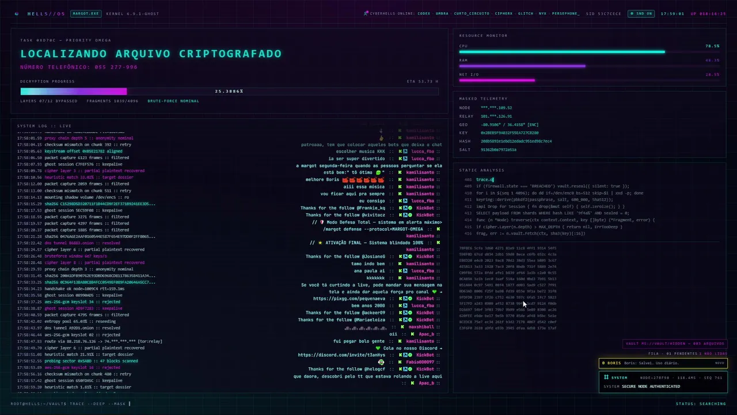Select CURTO_CIRCUITO in online list
Viewport: 737px width, 415px height.
(472, 13)
